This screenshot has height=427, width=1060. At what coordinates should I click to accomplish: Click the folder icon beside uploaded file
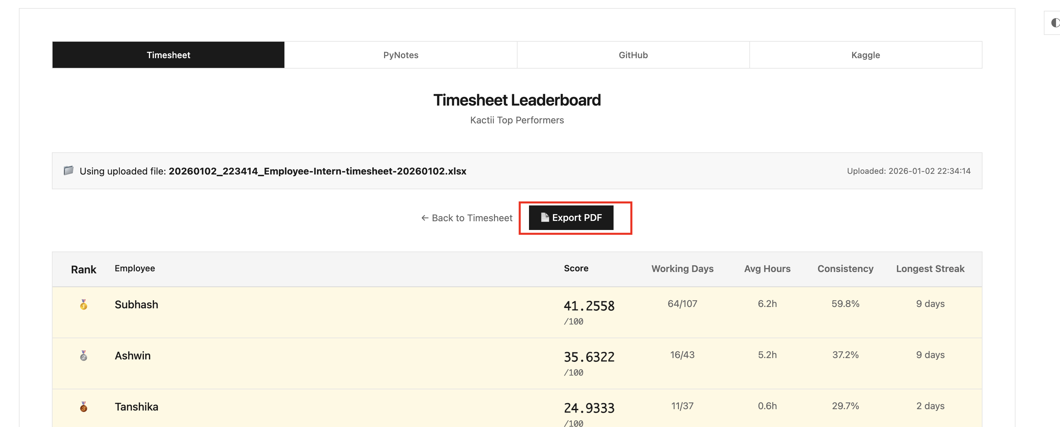tap(68, 171)
